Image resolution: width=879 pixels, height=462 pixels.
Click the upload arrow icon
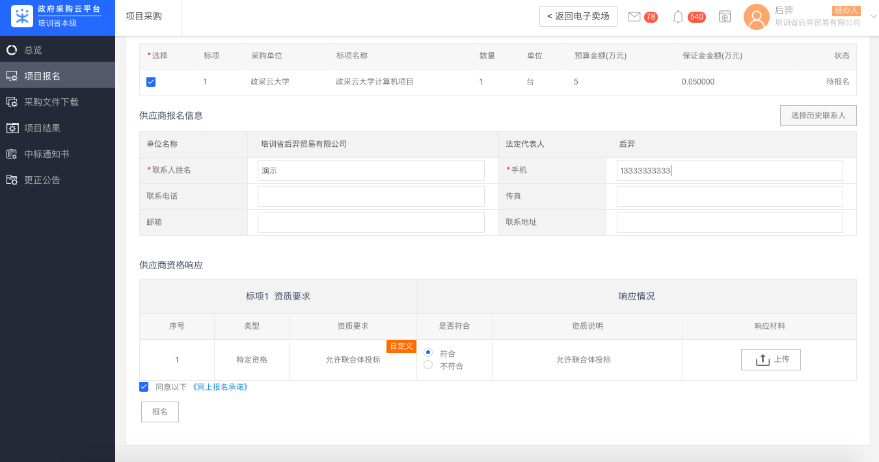tap(762, 359)
